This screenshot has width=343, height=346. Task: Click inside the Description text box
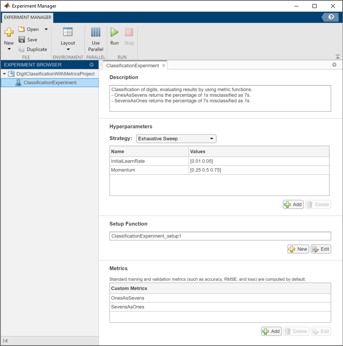[220, 98]
